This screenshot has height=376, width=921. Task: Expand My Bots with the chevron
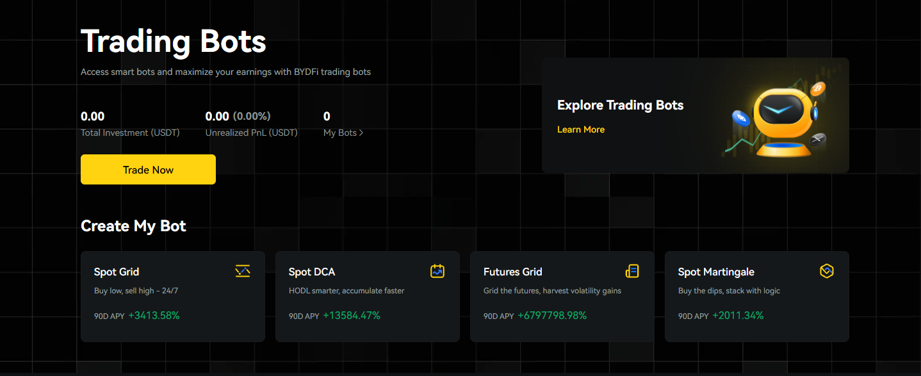[361, 133]
